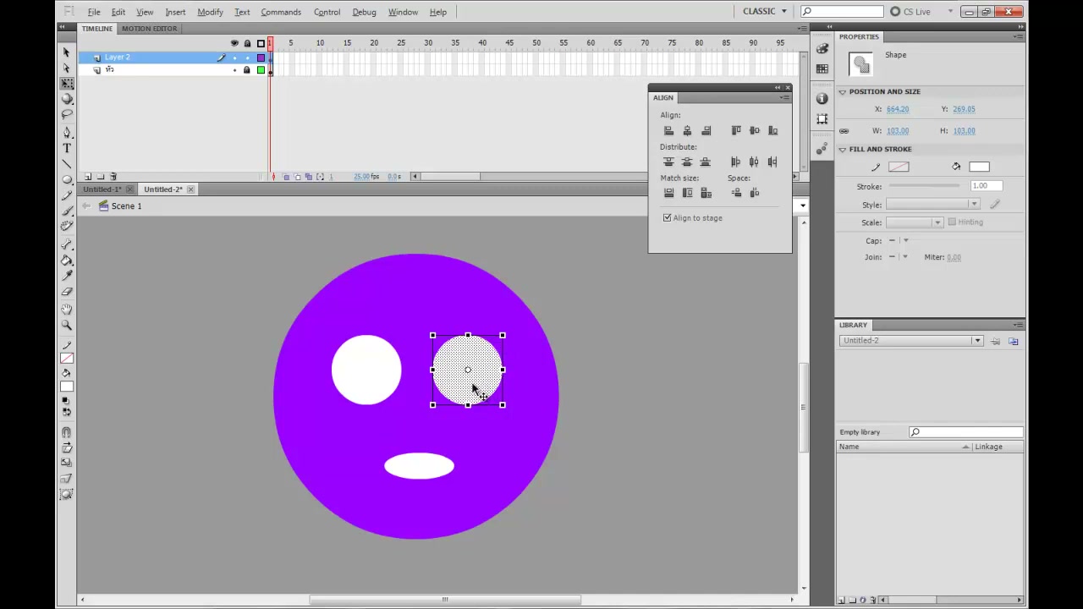Select the Pencil tool
This screenshot has height=609, width=1083.
[67, 195]
